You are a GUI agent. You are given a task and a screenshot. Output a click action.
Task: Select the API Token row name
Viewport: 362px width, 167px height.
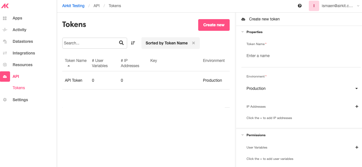click(x=73, y=80)
